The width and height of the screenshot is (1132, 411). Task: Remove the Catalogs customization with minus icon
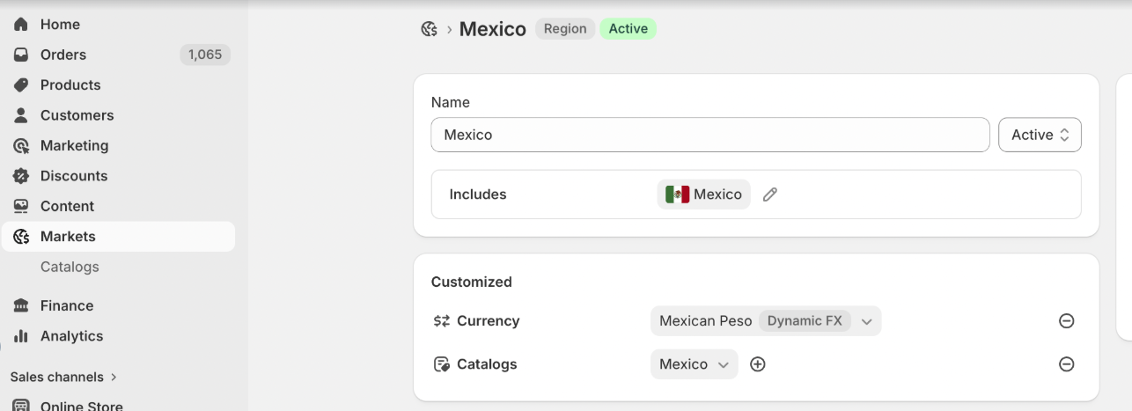pyautogui.click(x=1066, y=364)
